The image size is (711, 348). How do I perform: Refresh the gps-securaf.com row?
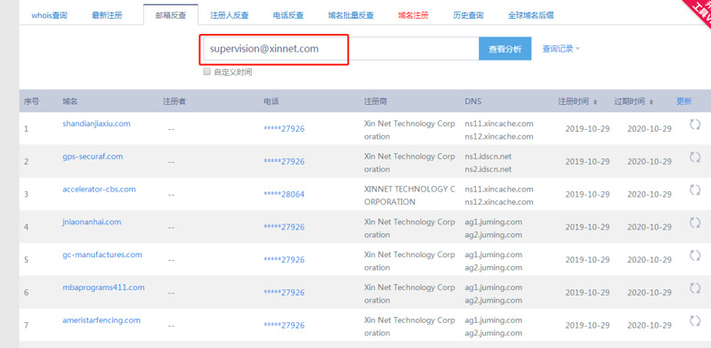coord(695,158)
